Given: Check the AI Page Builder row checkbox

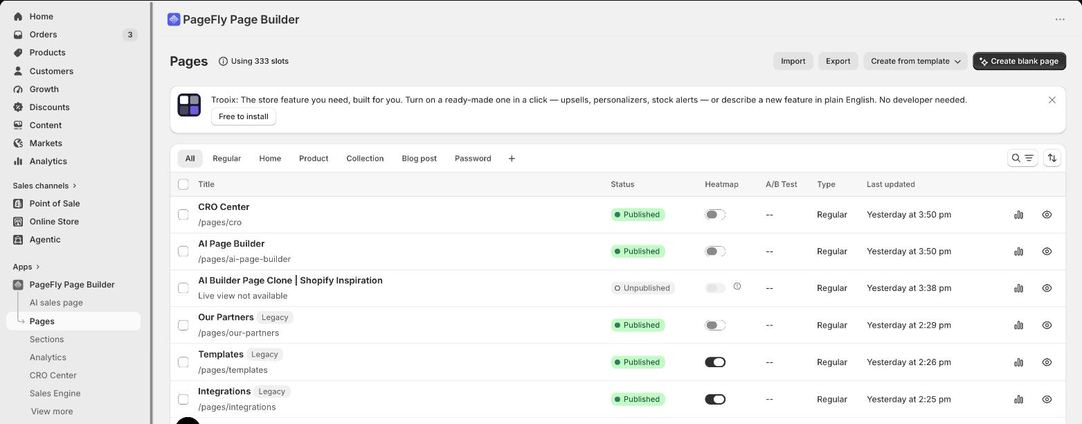Looking at the screenshot, I should click(183, 251).
